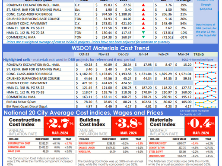This screenshot has height=166, width=222.
Task: Click the HMA CL. 3/8 IN. trend sparkline
Action: [x=206, y=87]
